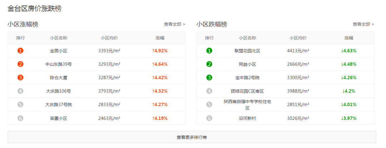386x148 pixels.
Task: Click rank 5 badge beside 大庆路37号院
Action: [20, 105]
